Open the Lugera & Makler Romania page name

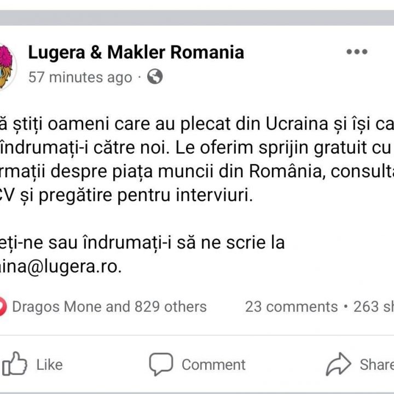(x=136, y=53)
